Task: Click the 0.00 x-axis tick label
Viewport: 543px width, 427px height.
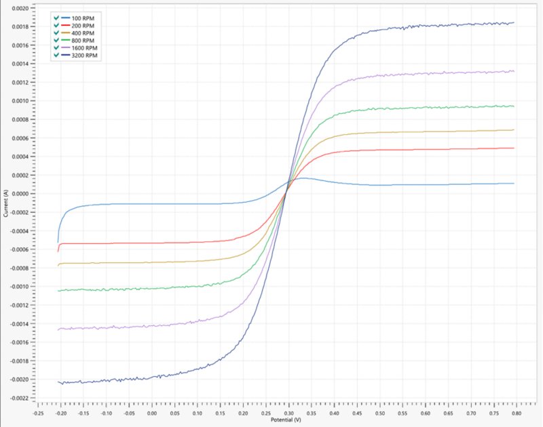Action: click(x=152, y=413)
